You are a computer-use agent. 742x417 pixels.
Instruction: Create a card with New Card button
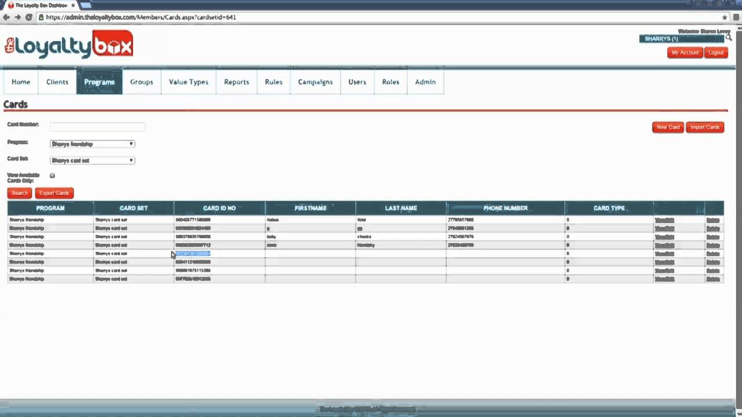coord(668,127)
